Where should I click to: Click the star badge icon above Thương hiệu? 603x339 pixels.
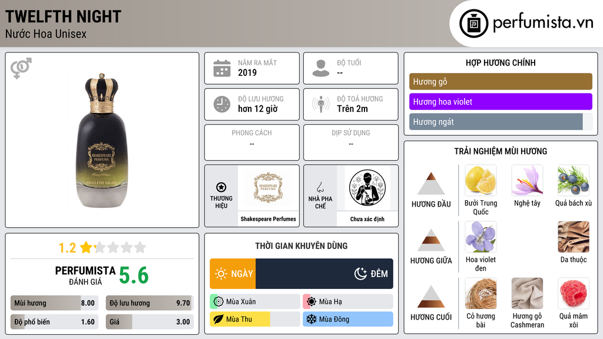click(x=221, y=187)
